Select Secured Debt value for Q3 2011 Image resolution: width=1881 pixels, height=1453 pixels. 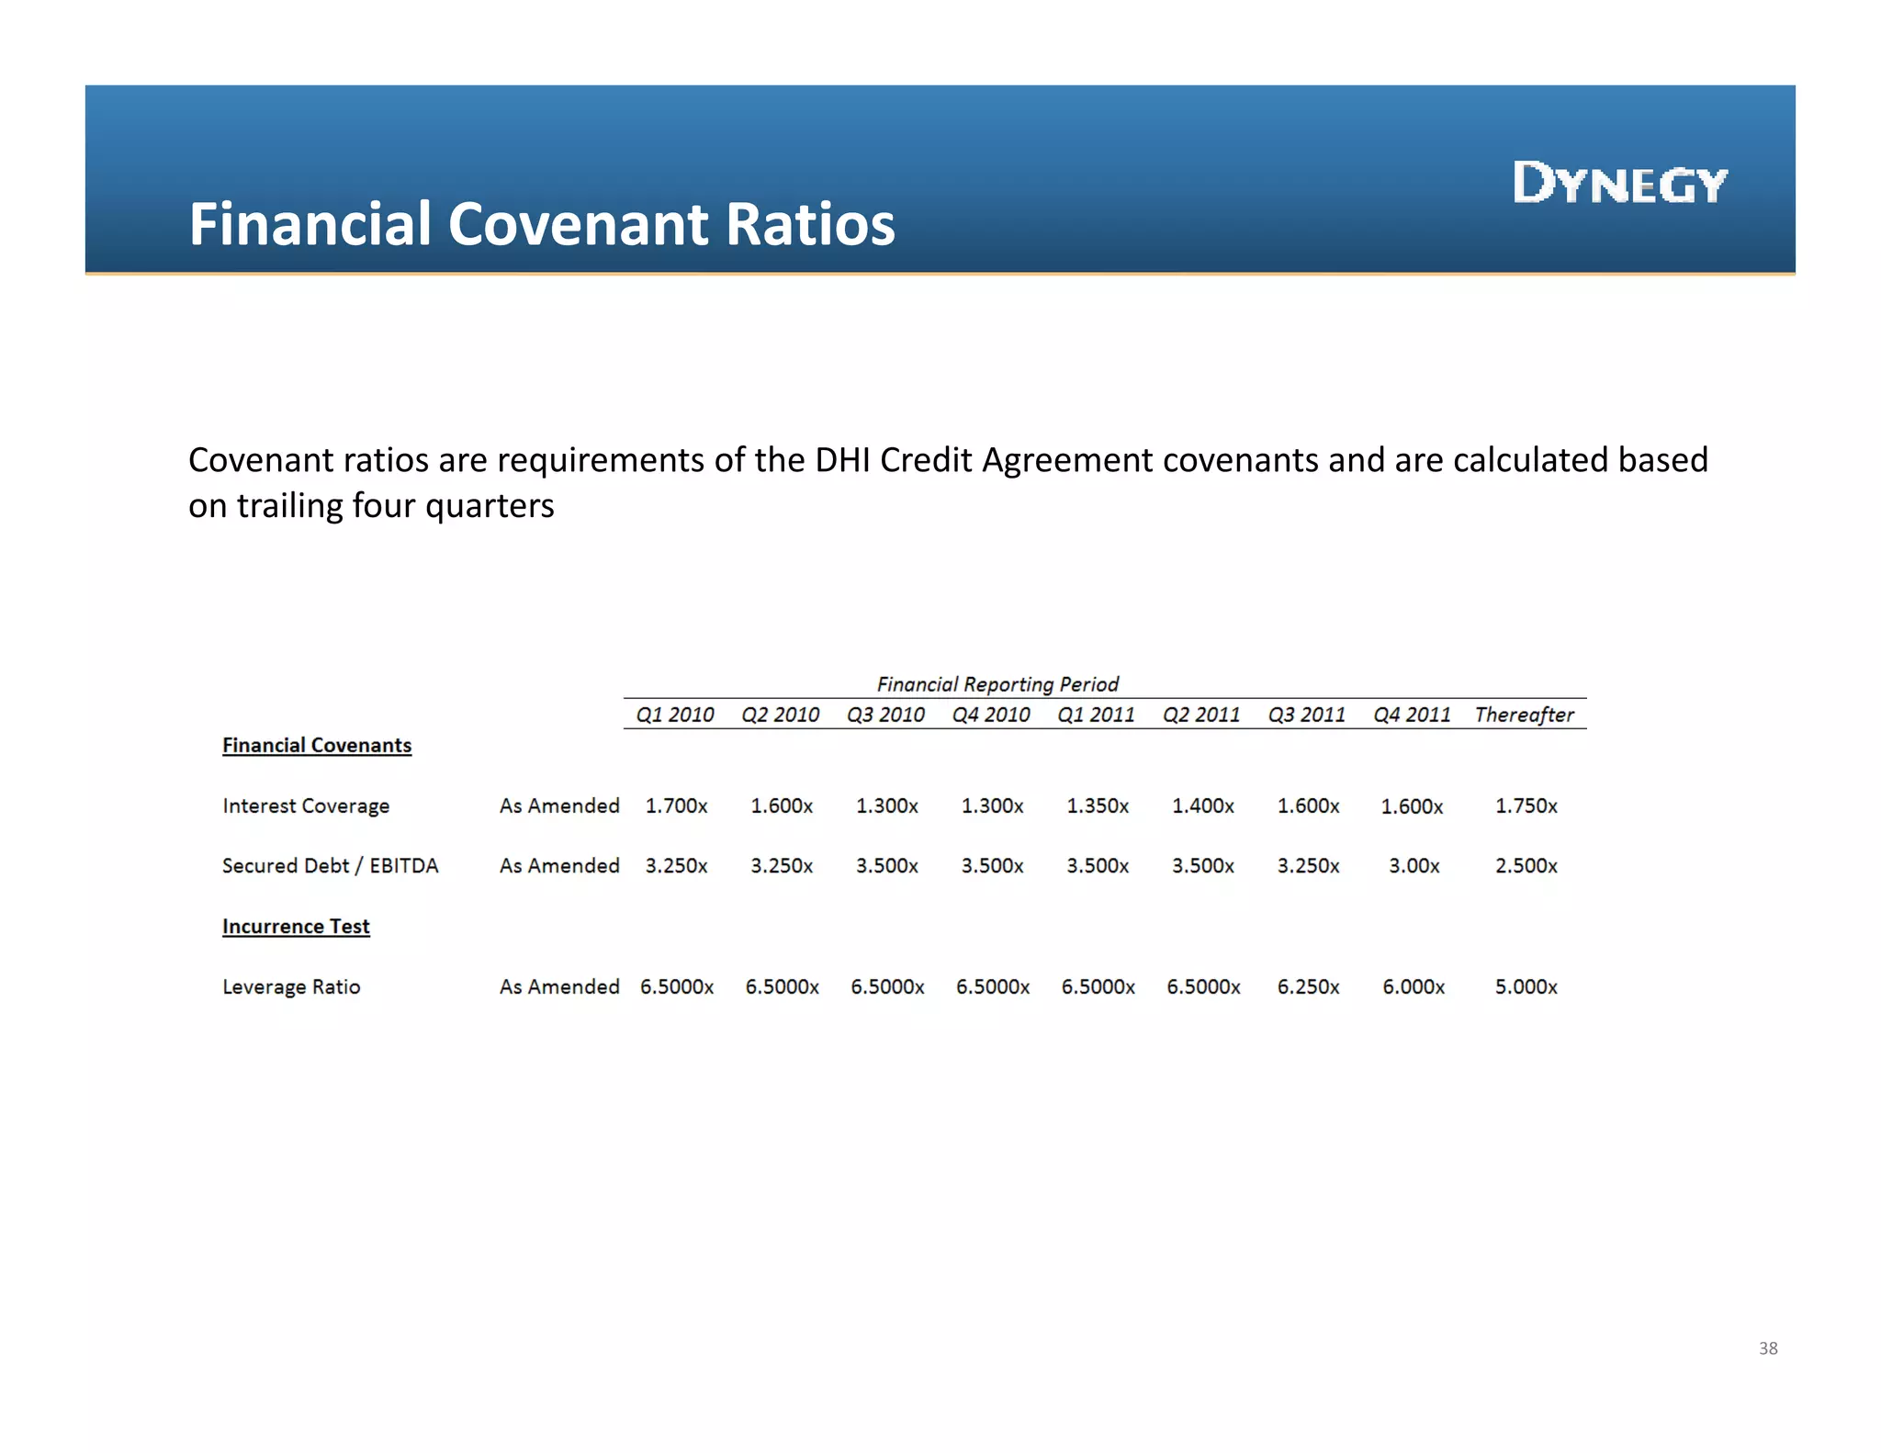click(1309, 865)
